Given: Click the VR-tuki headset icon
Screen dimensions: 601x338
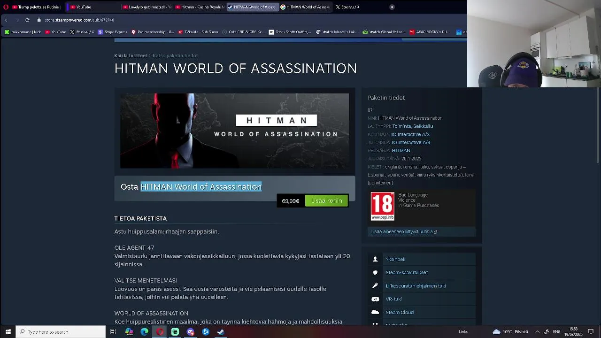Looking at the screenshot, I should click(375, 299).
